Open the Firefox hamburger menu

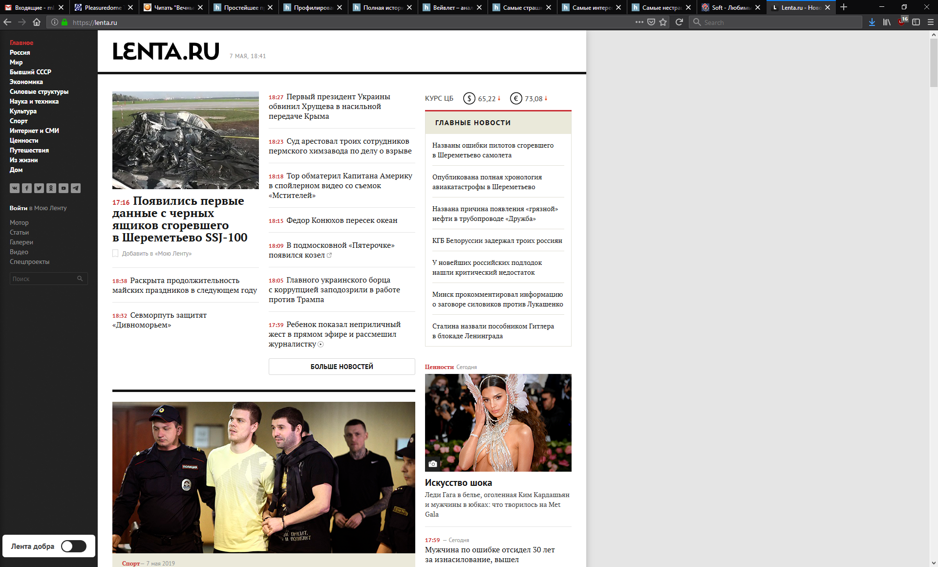[931, 22]
